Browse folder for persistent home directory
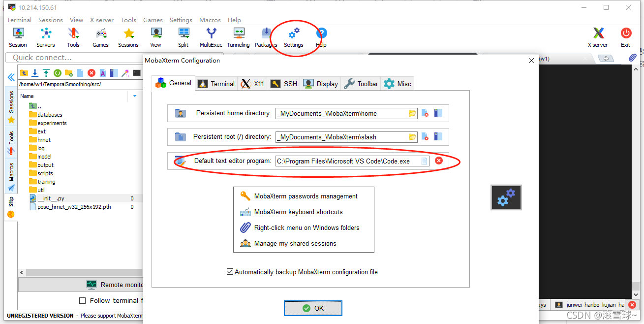 pos(412,113)
